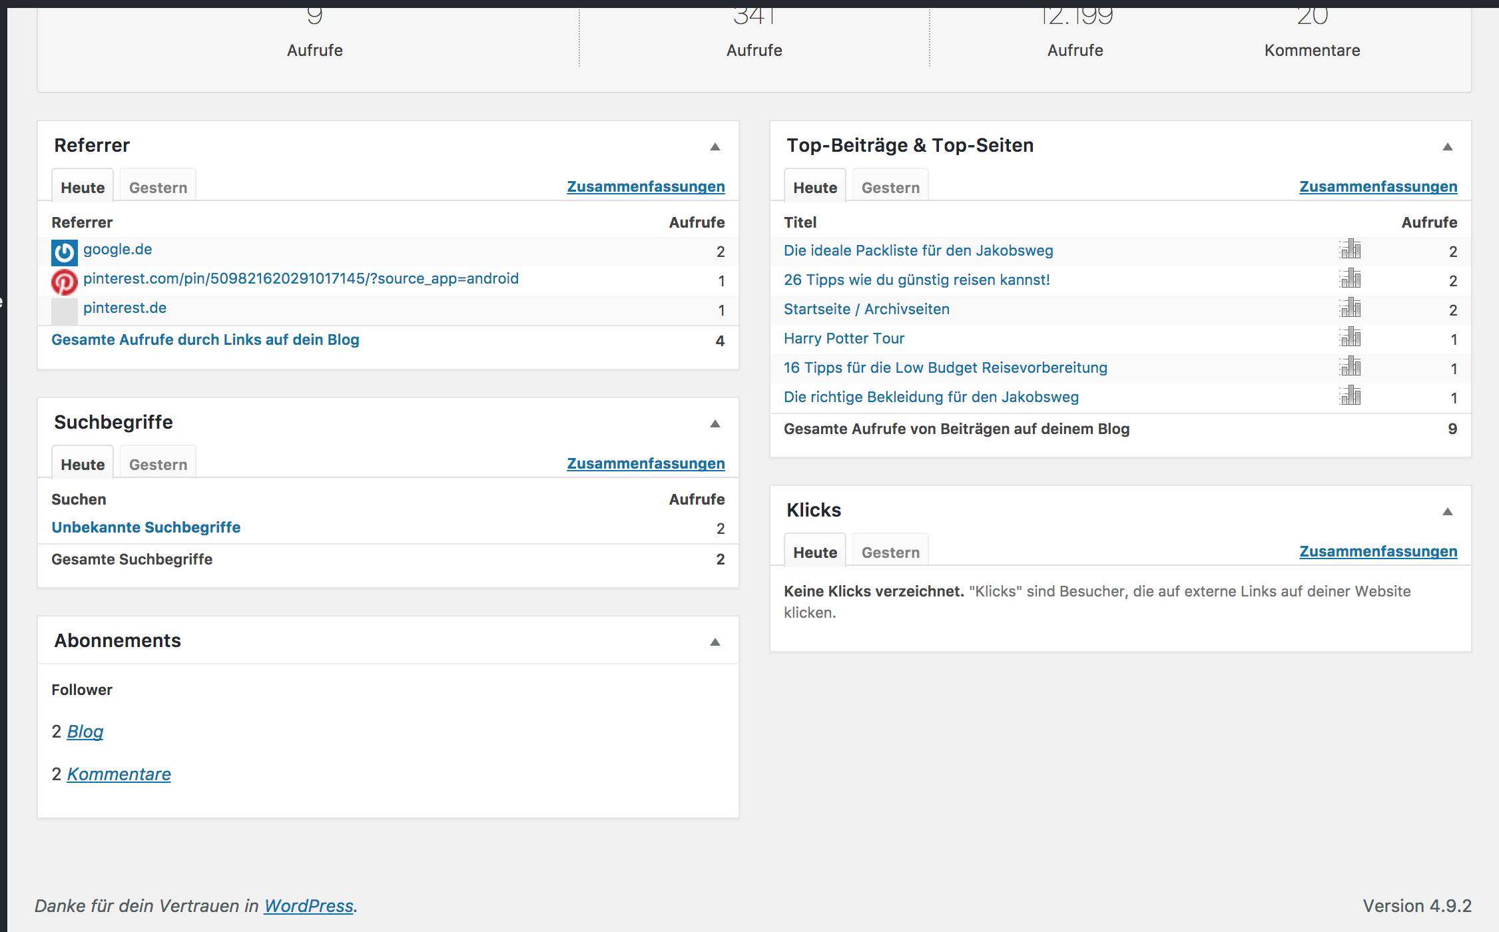
Task: Select Gestern tab in Top-Beiträge panel
Action: (x=890, y=188)
